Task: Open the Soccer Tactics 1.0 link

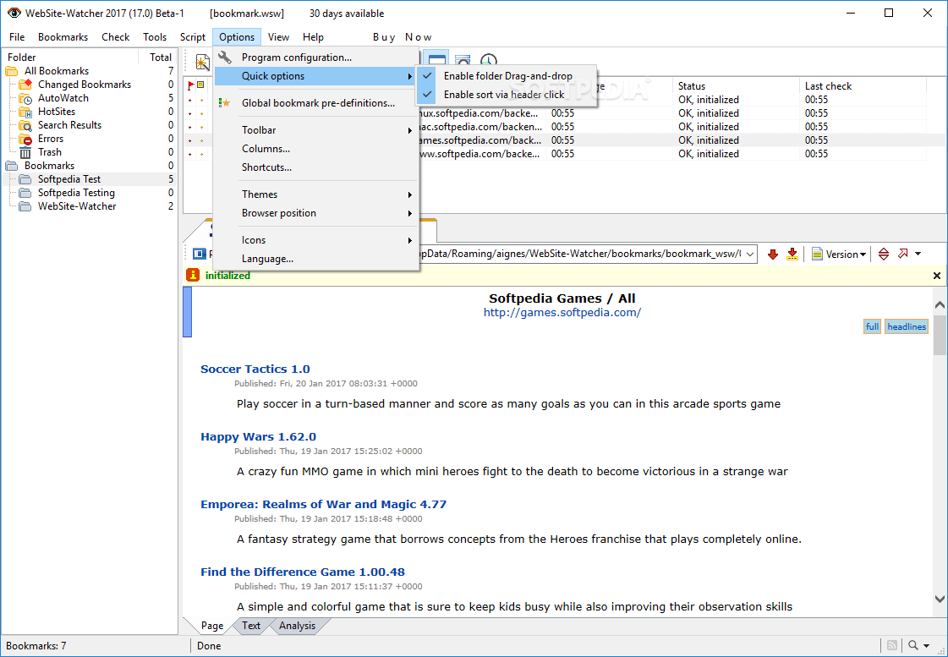Action: pyautogui.click(x=255, y=370)
